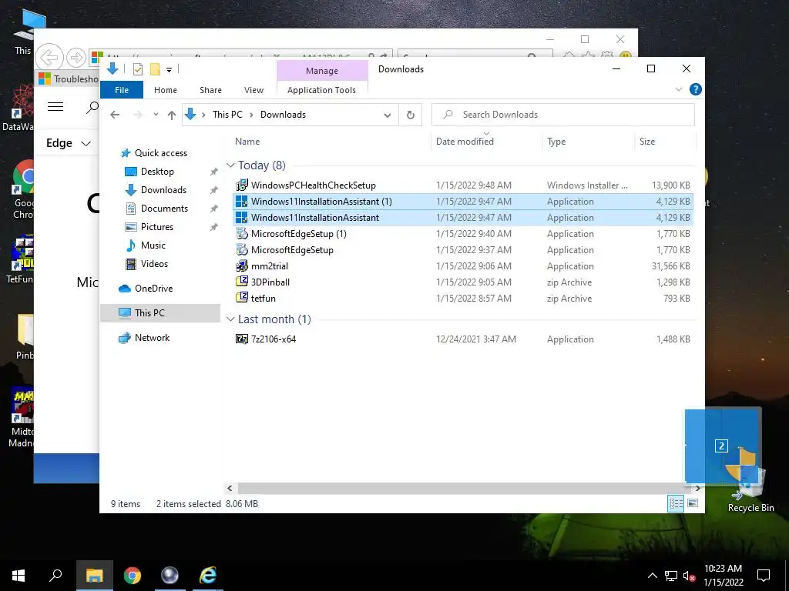Click the New folder quick access icon
Image resolution: width=789 pixels, height=591 pixels.
point(155,69)
